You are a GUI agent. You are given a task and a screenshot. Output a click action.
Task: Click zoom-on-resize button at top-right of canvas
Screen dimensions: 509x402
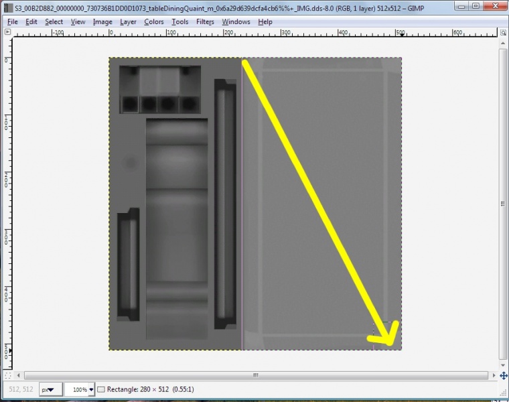(502, 31)
